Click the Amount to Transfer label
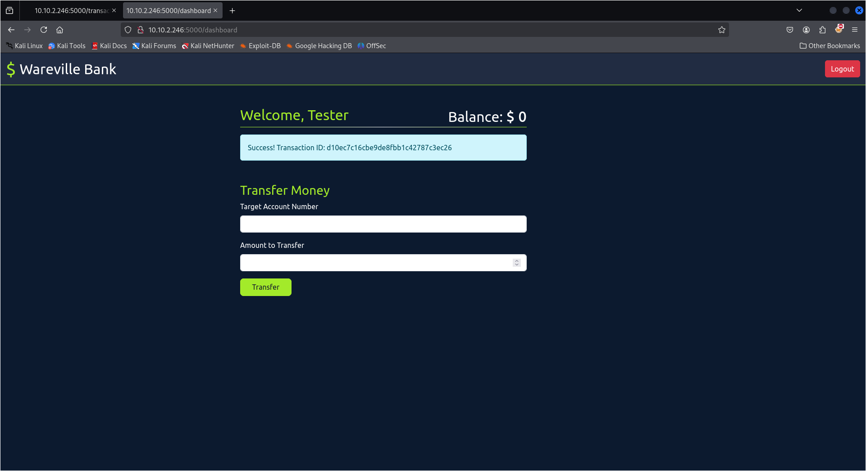866x471 pixels. click(272, 245)
